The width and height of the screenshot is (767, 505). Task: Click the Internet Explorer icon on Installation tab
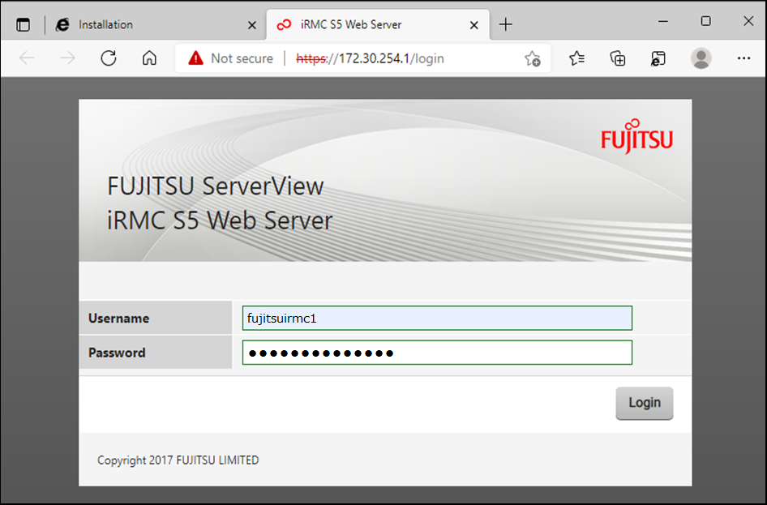[x=62, y=24]
